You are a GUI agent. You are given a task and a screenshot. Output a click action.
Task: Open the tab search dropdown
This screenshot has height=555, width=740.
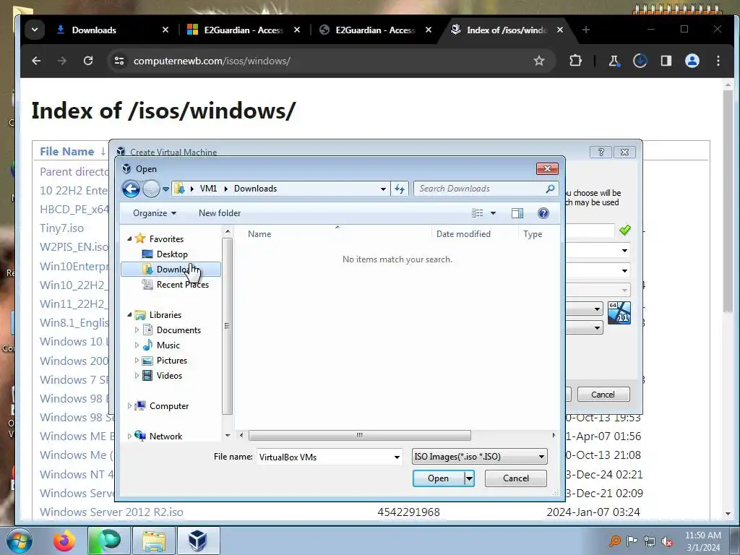pyautogui.click(x=35, y=30)
